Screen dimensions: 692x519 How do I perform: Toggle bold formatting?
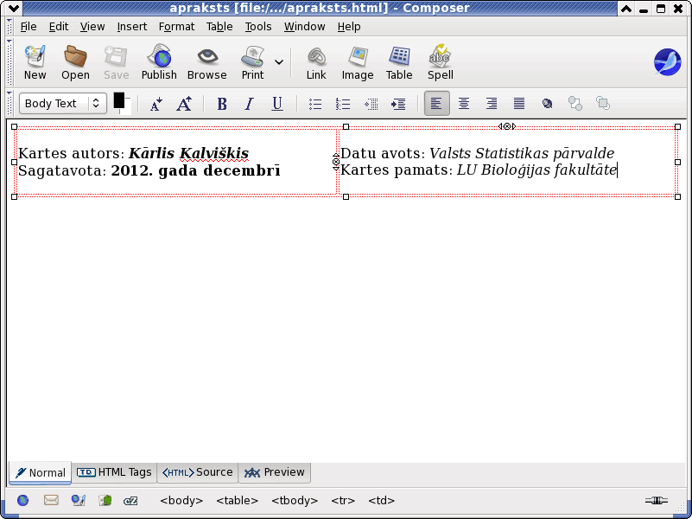(x=222, y=104)
